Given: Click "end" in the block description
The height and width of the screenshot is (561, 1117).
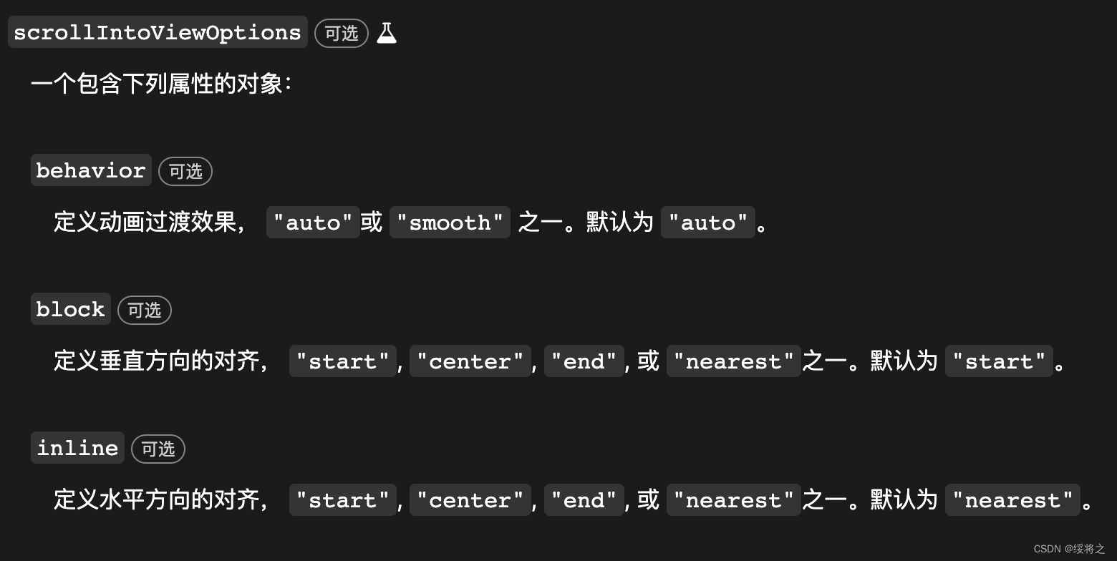Looking at the screenshot, I should 584,361.
